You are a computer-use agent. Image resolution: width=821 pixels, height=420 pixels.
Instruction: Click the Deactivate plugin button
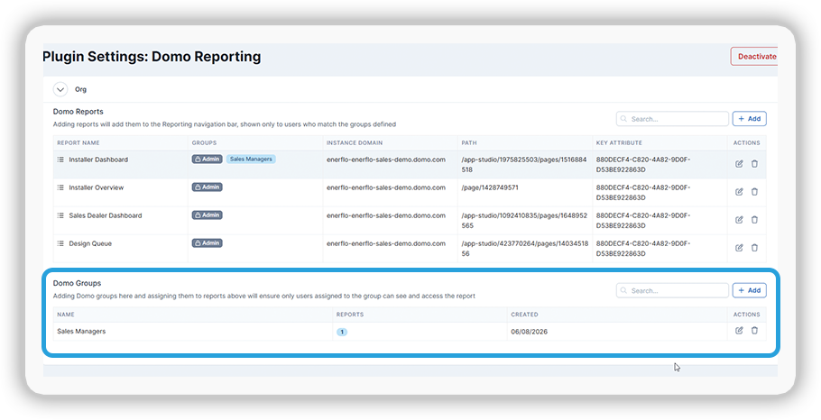click(754, 57)
